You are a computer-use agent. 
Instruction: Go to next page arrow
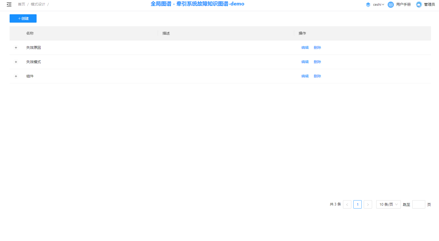[x=368, y=204]
